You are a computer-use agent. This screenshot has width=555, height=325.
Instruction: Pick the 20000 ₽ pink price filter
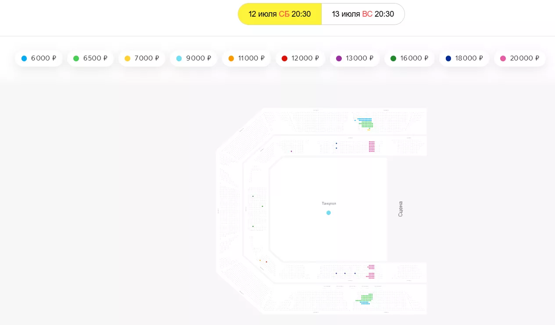(519, 58)
